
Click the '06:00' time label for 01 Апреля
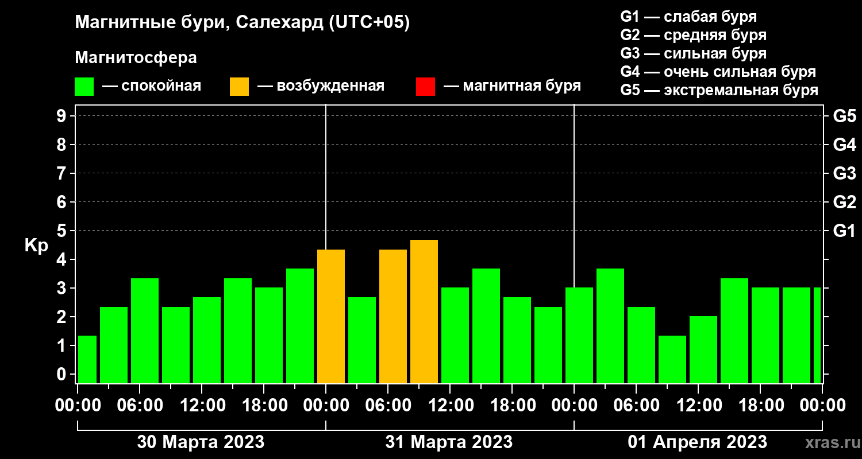(x=636, y=405)
